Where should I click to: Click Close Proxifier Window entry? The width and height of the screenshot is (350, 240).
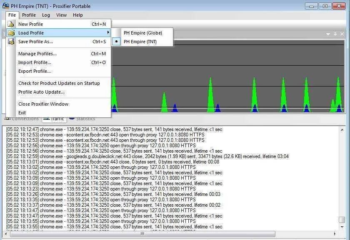point(58,104)
